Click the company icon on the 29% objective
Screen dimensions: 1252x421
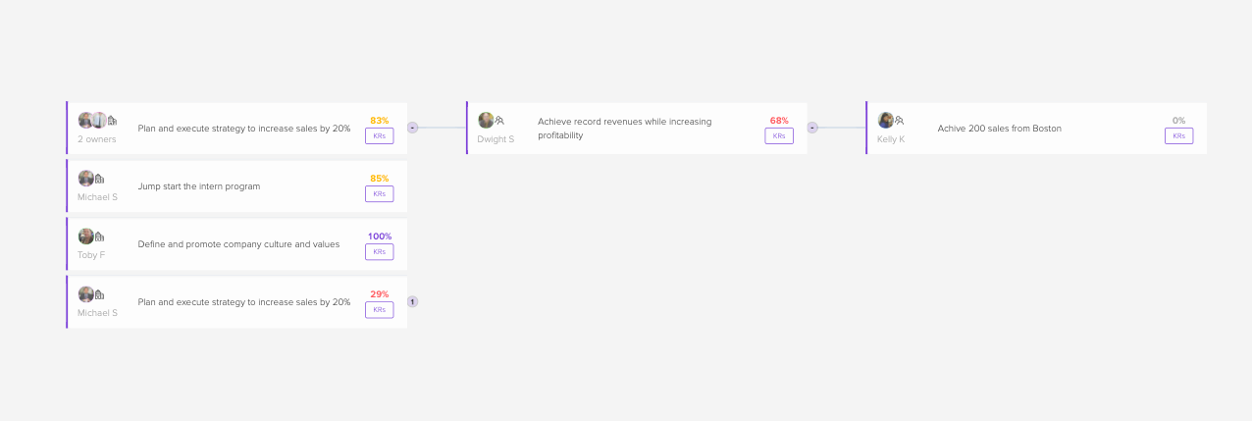pyautogui.click(x=99, y=294)
